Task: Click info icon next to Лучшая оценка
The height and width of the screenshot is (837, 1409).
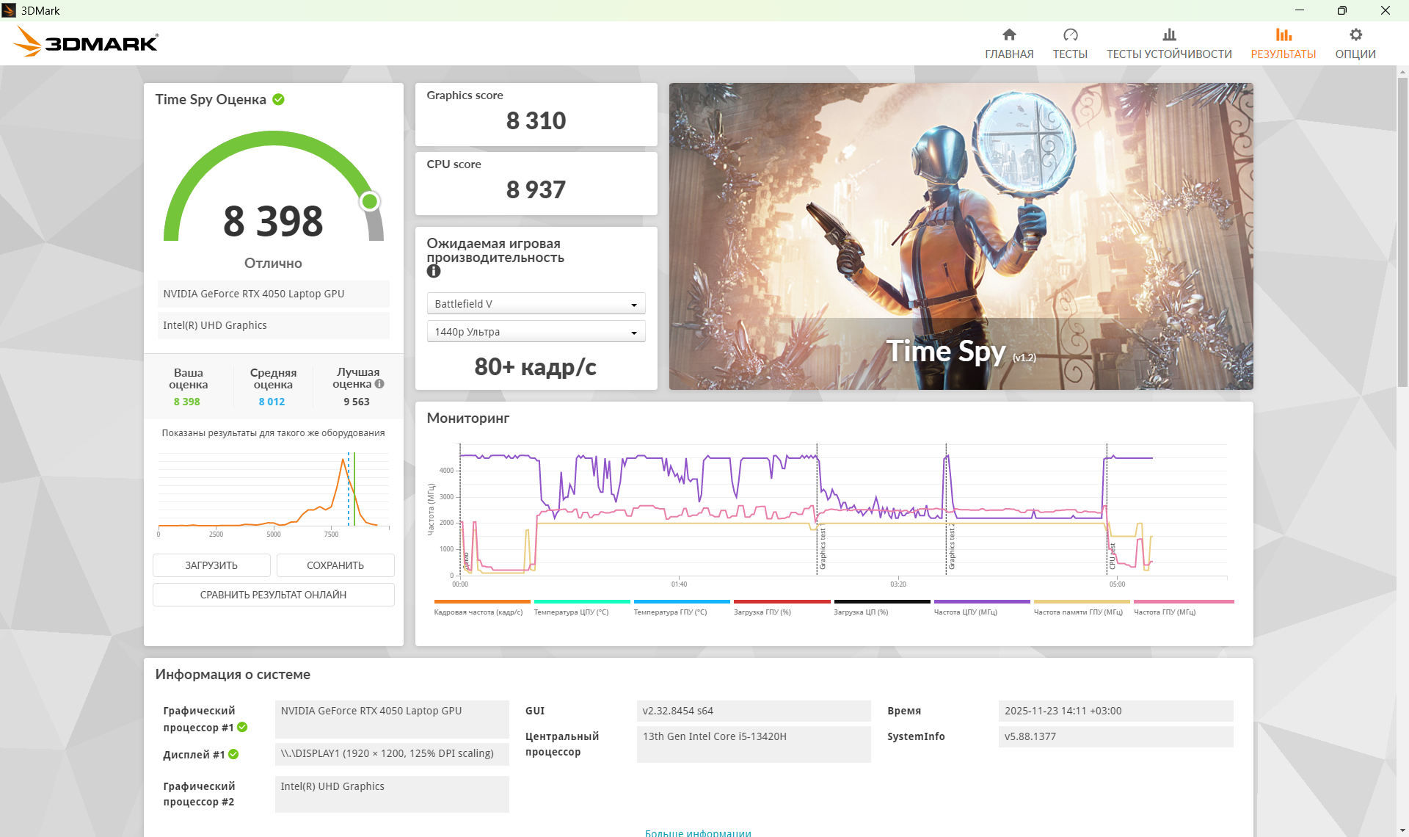Action: 379,383
